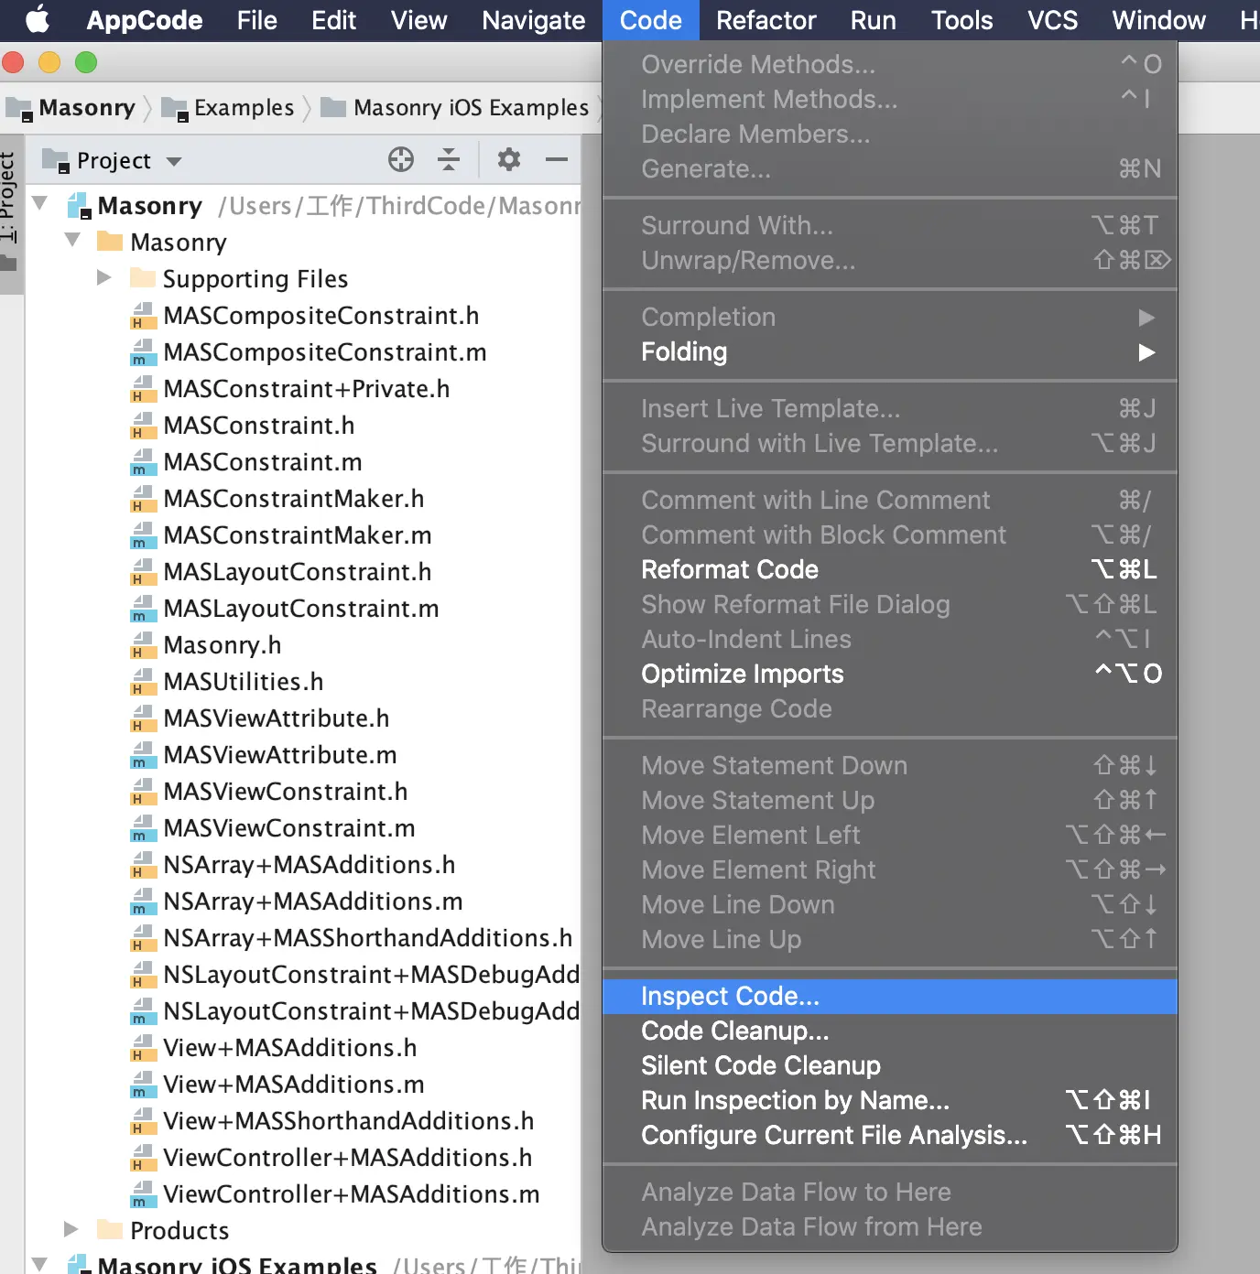Choose Inspect Code... from Code menu
1260x1274 pixels.
click(890, 997)
